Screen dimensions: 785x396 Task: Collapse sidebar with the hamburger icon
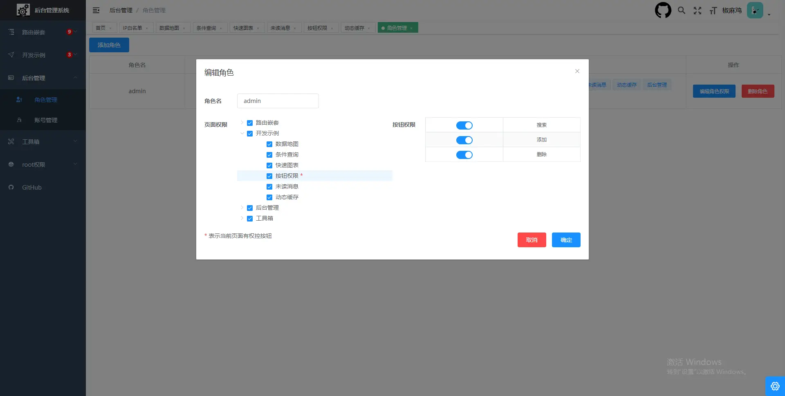point(96,10)
